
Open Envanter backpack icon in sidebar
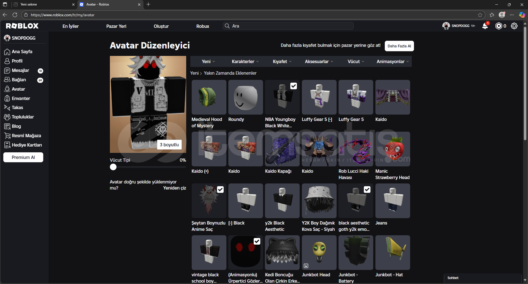[7, 99]
